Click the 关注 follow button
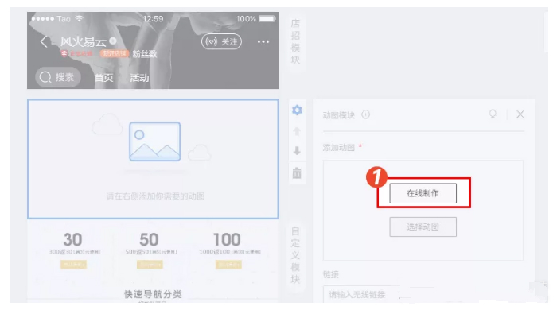The image size is (557, 310). point(221,41)
